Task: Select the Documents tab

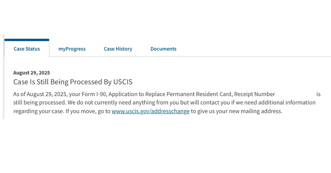Action: click(163, 49)
